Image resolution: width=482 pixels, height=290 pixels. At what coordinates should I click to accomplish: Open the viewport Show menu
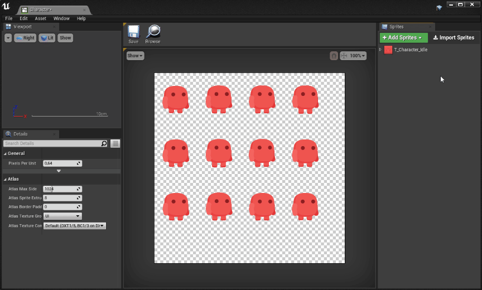pyautogui.click(x=65, y=38)
